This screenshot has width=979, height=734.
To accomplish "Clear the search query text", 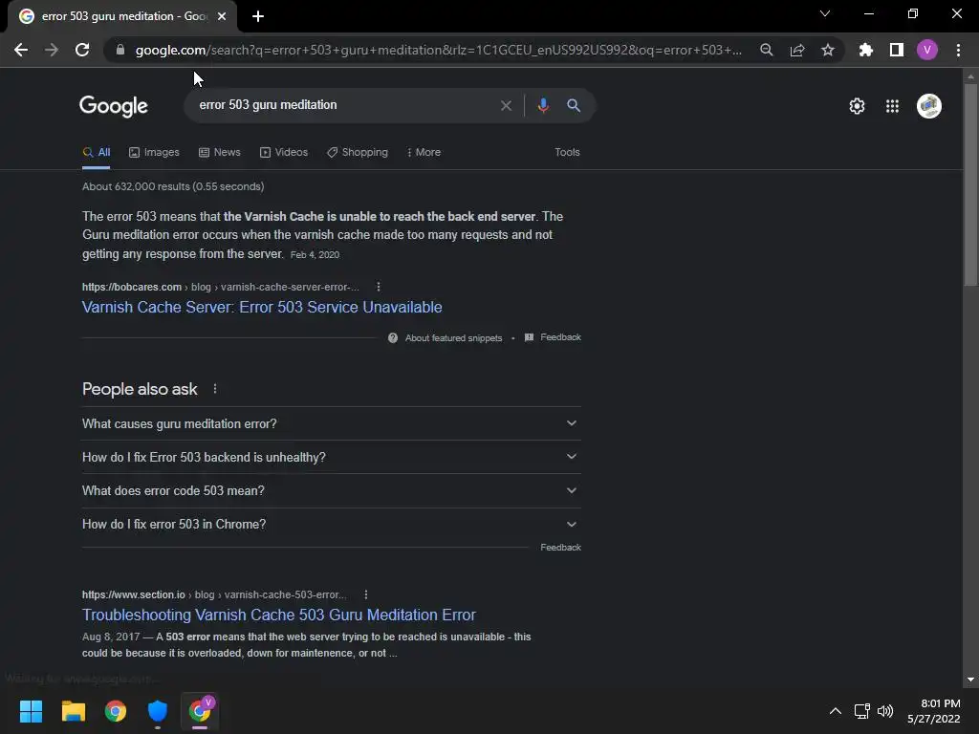I will 506,105.
